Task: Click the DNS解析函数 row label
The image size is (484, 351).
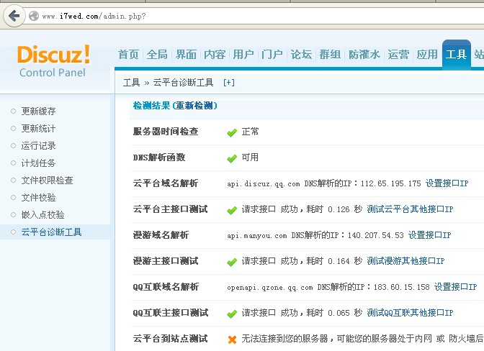Action: (159, 158)
